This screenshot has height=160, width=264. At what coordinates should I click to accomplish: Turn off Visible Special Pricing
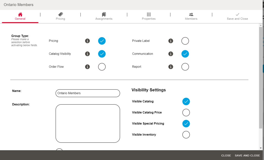186,124
